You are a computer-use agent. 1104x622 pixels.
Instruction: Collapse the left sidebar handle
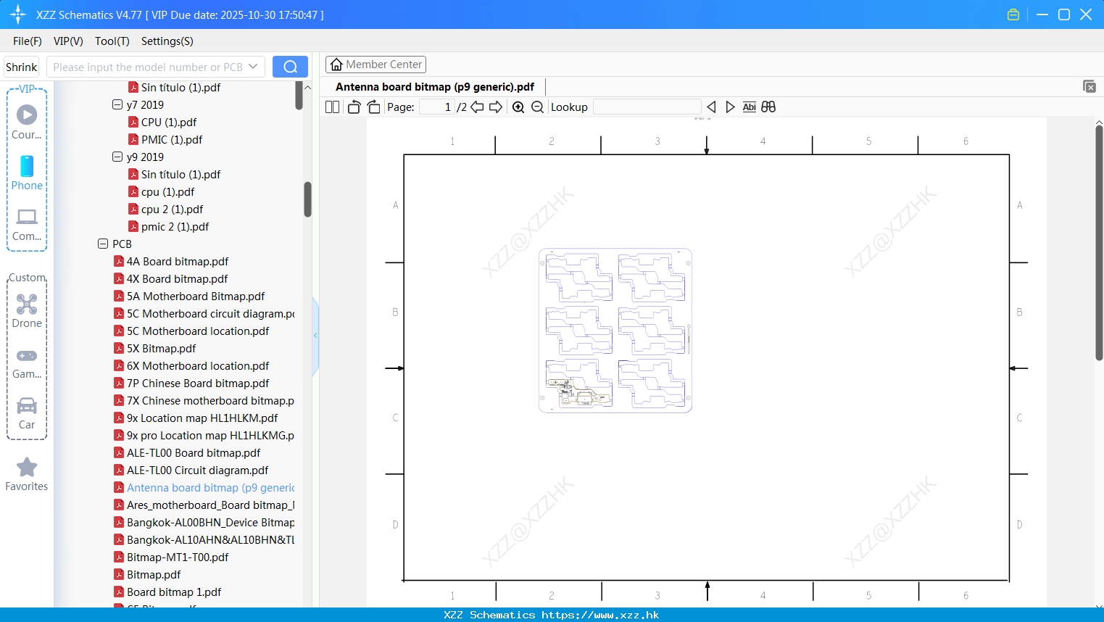[x=315, y=336]
